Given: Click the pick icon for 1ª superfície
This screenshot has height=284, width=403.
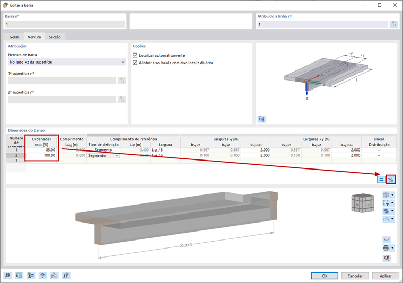Looking at the screenshot, I should click(x=122, y=81).
